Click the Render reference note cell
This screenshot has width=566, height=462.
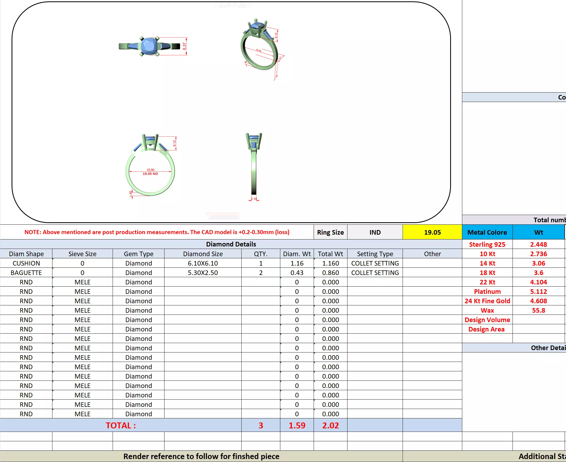[201, 456]
